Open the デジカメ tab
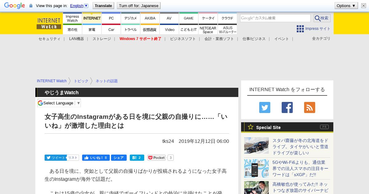The image size is (369, 194). click(x=131, y=18)
